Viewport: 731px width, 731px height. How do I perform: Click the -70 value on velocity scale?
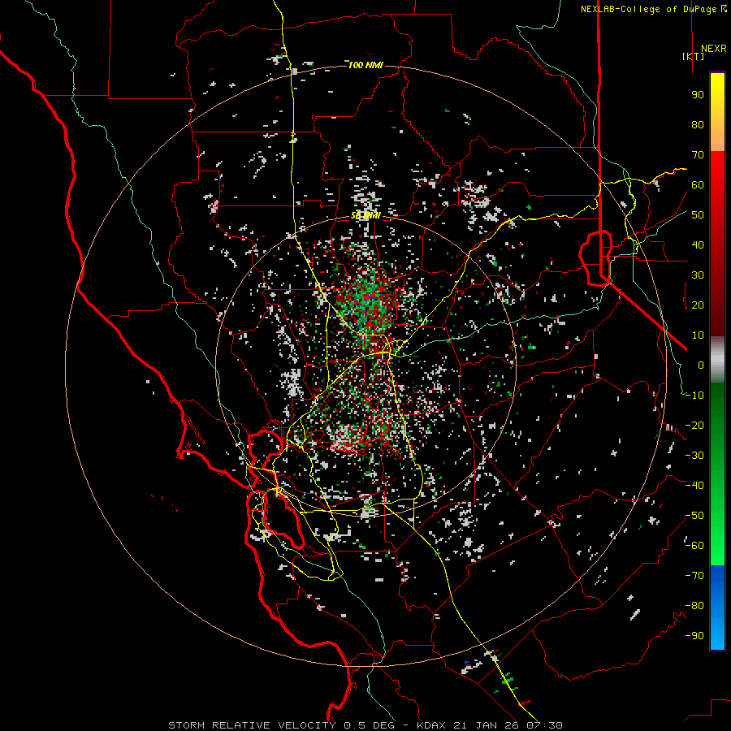694,576
